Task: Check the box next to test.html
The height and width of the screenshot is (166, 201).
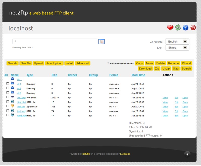Action: click(8, 111)
